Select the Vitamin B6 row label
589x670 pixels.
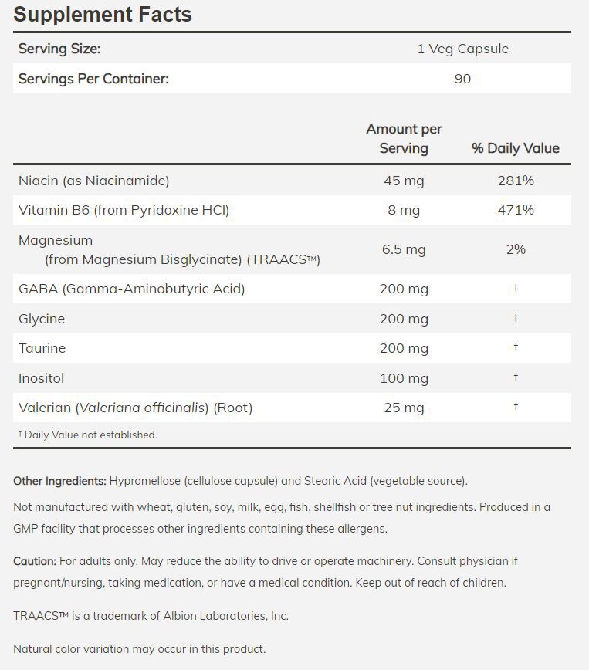click(x=124, y=210)
